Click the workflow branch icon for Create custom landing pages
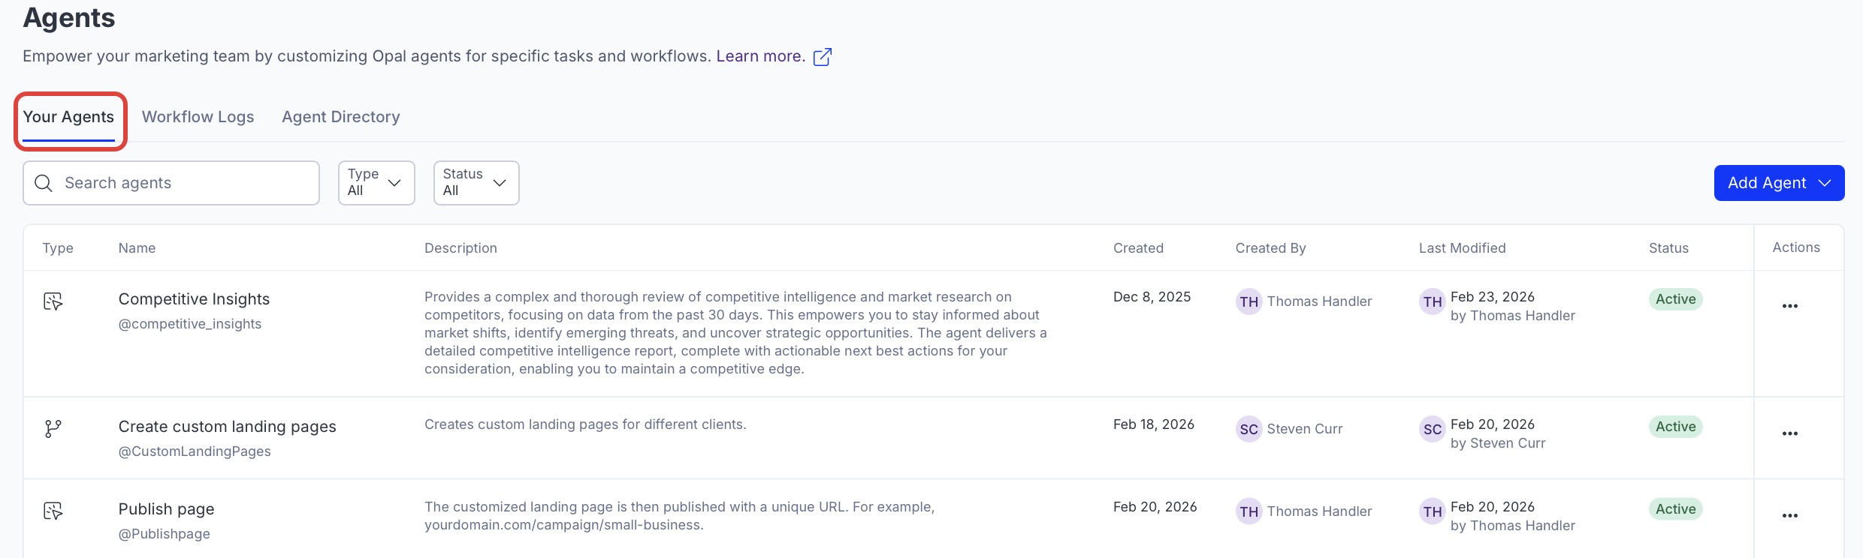The image size is (1863, 558). pos(53,429)
